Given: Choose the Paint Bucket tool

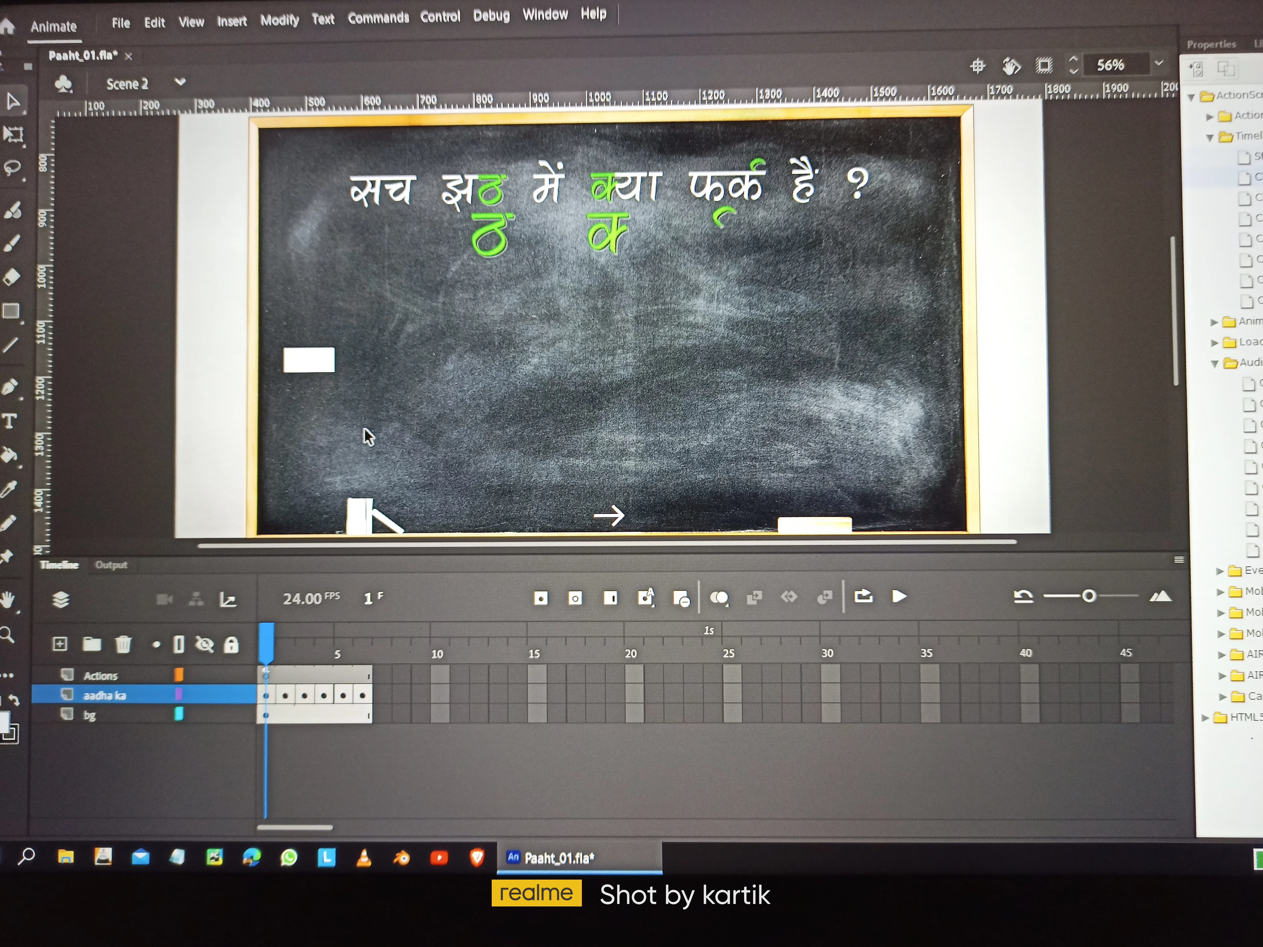Looking at the screenshot, I should [9, 455].
